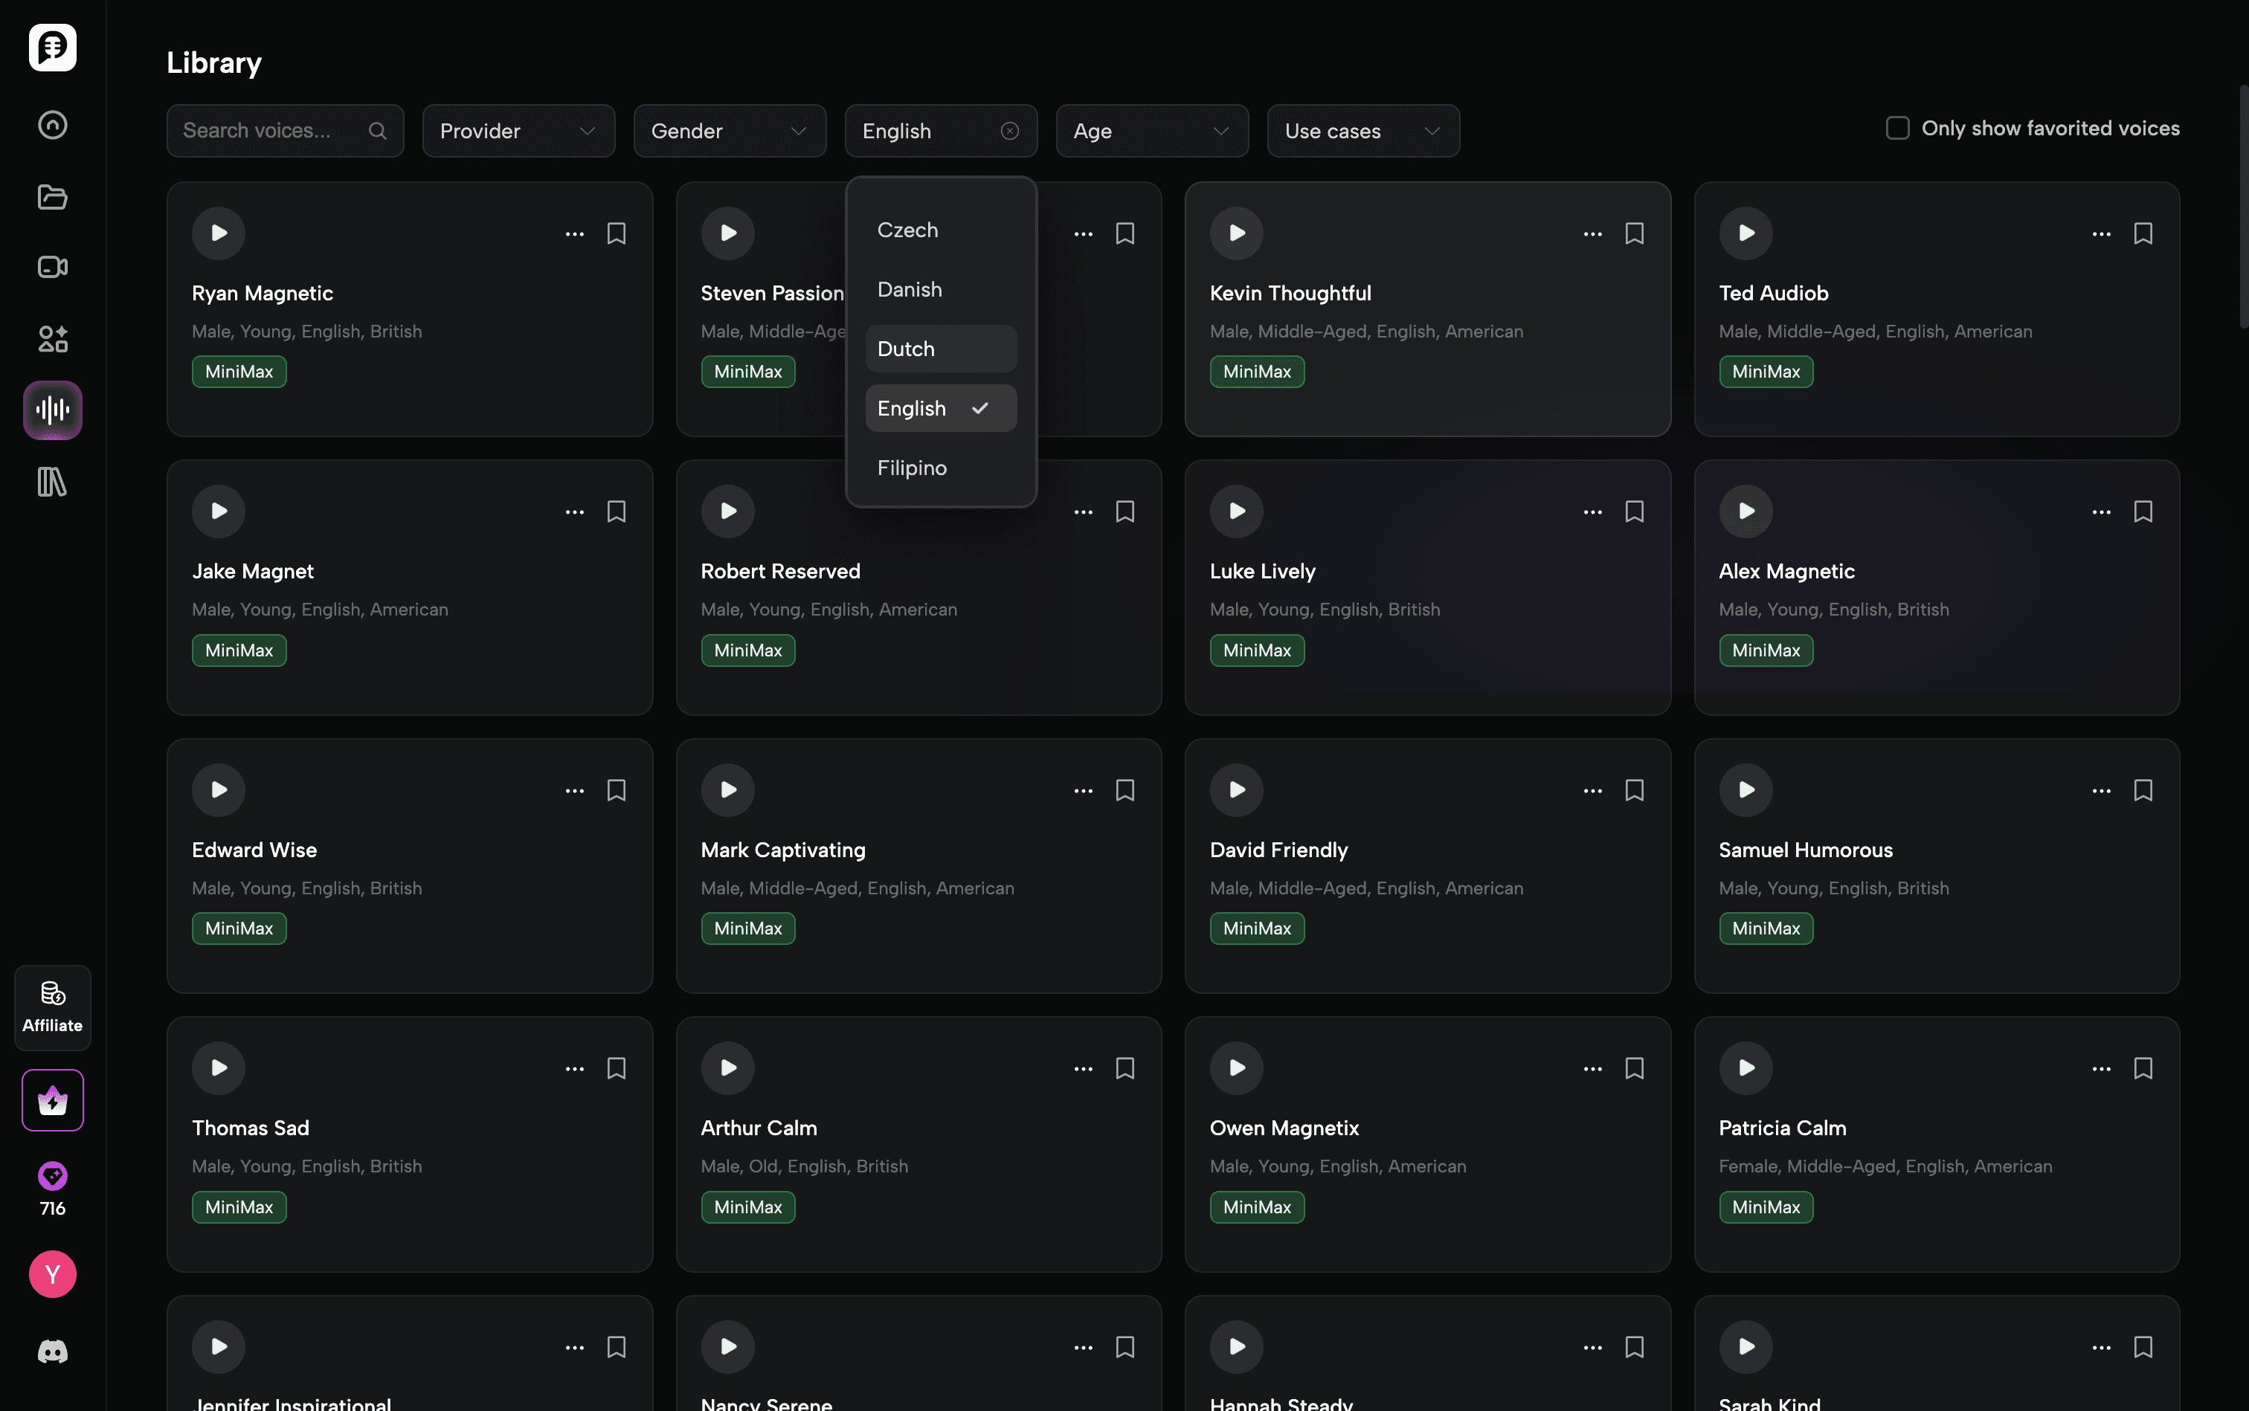Open the Arthur Calm voice card title
Viewport: 2249px width, 1411px height.
pyautogui.click(x=759, y=1129)
